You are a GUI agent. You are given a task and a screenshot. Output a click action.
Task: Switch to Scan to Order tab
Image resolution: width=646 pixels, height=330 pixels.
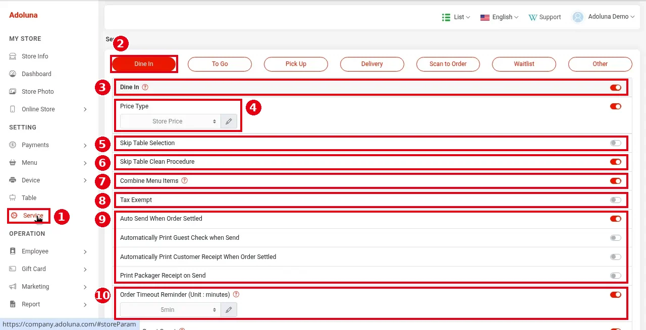pos(448,64)
